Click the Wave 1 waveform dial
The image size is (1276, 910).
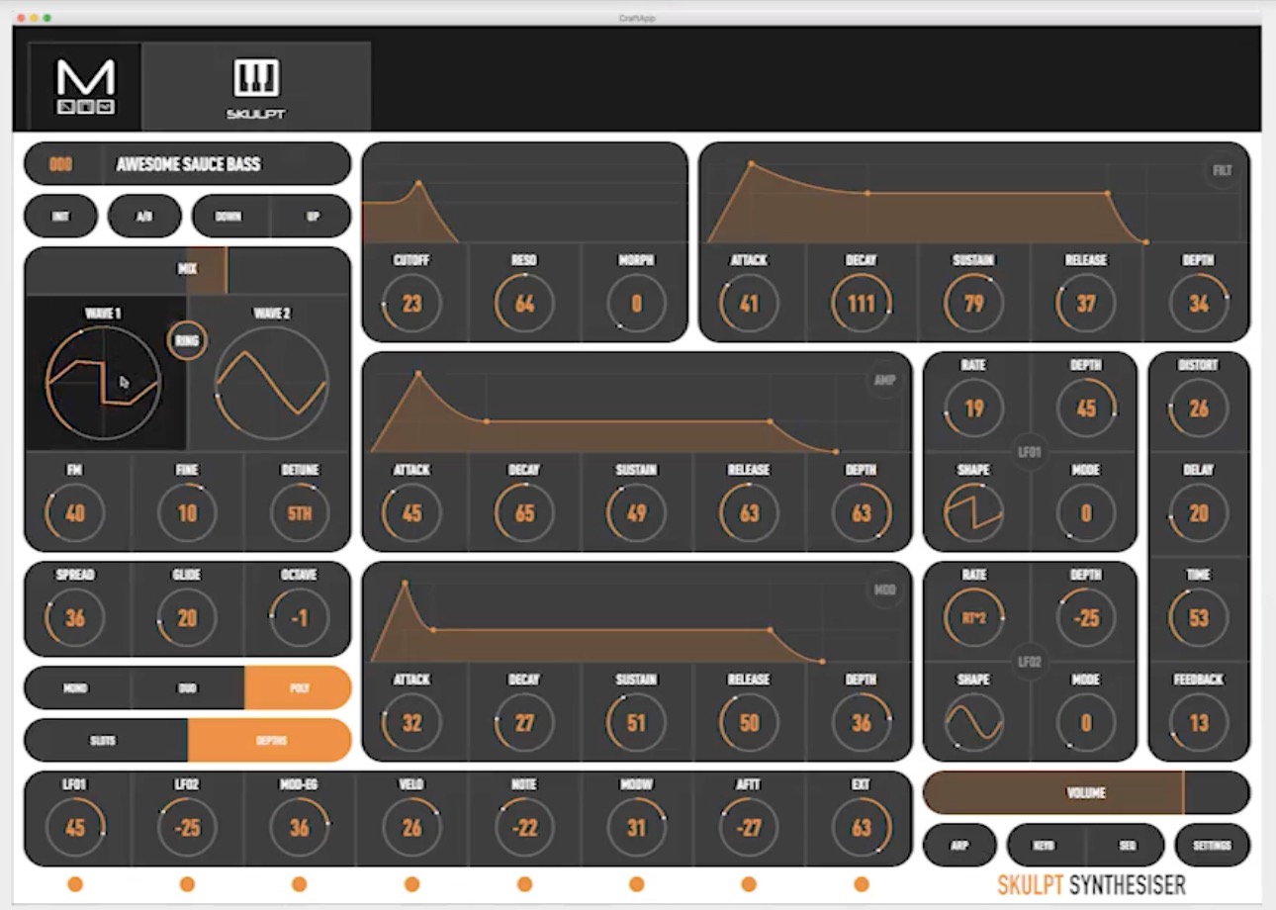(x=104, y=382)
